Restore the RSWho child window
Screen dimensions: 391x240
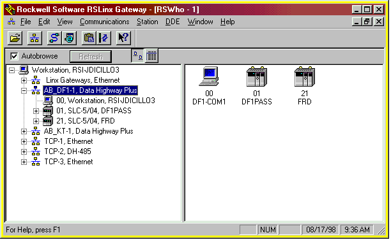click(367, 22)
